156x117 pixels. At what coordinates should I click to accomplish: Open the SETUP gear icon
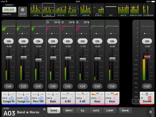point(22,12)
